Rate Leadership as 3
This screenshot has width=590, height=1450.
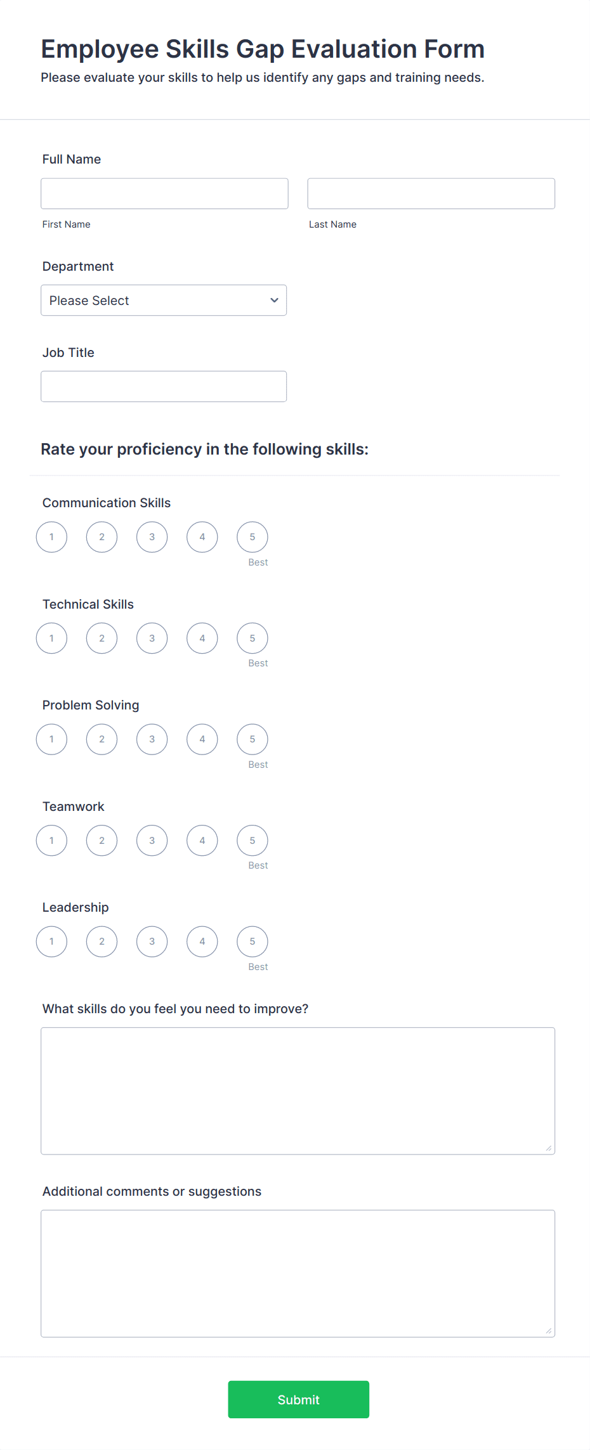click(152, 942)
